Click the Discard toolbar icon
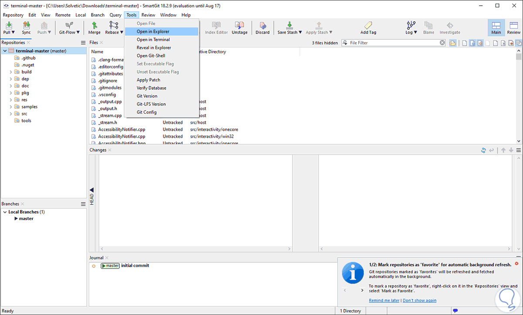Screen dimensions: 523x315 click(262, 25)
